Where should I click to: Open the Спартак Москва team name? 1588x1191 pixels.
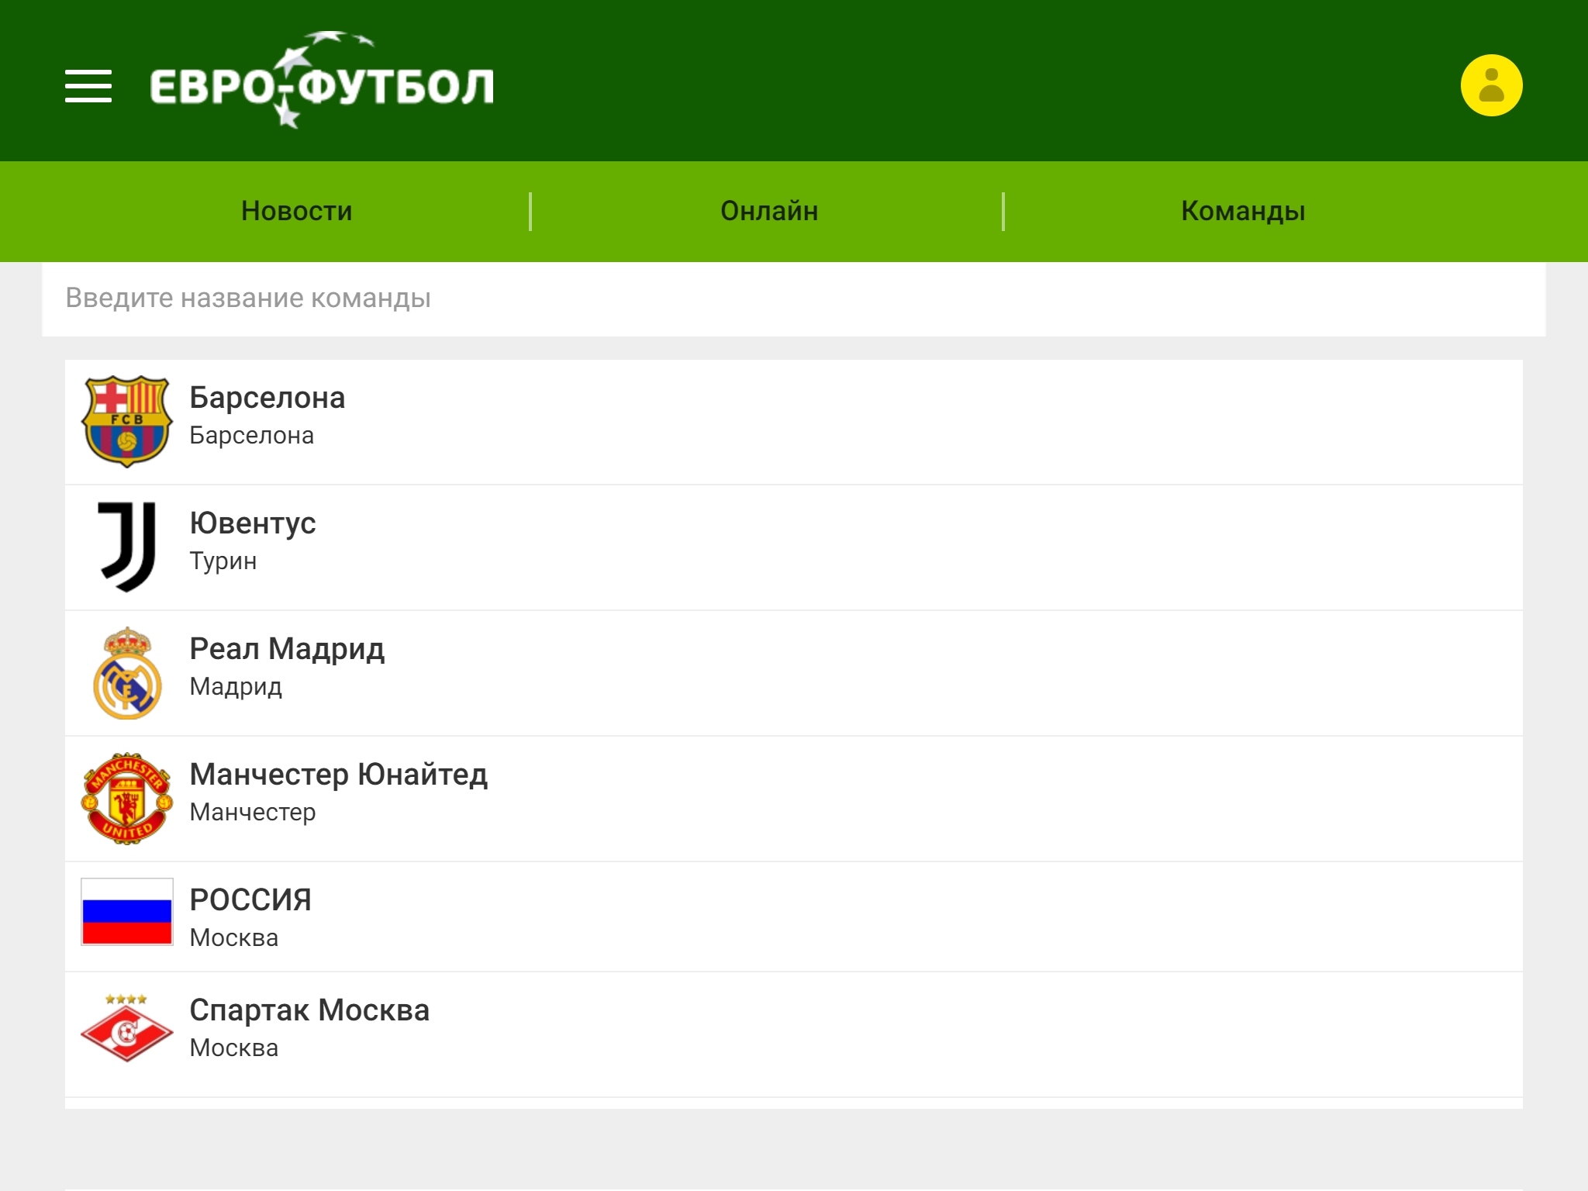click(x=309, y=1010)
